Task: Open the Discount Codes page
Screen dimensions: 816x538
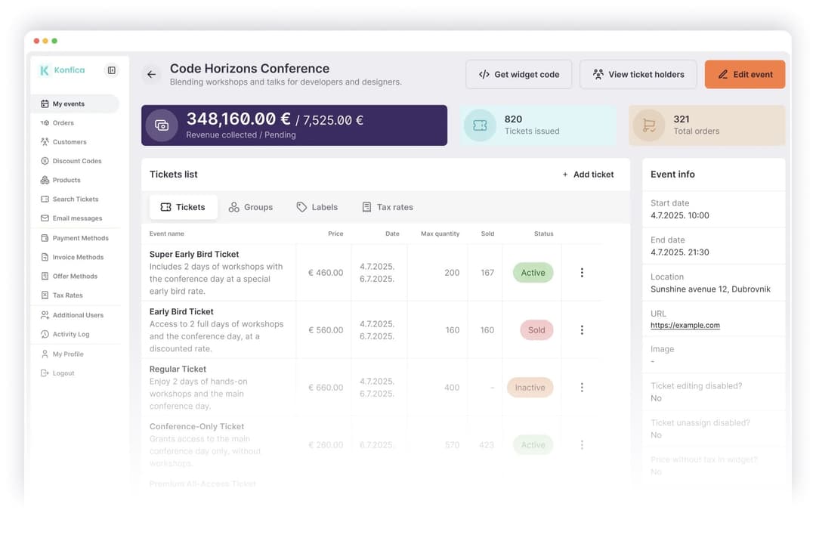Action: coord(78,160)
